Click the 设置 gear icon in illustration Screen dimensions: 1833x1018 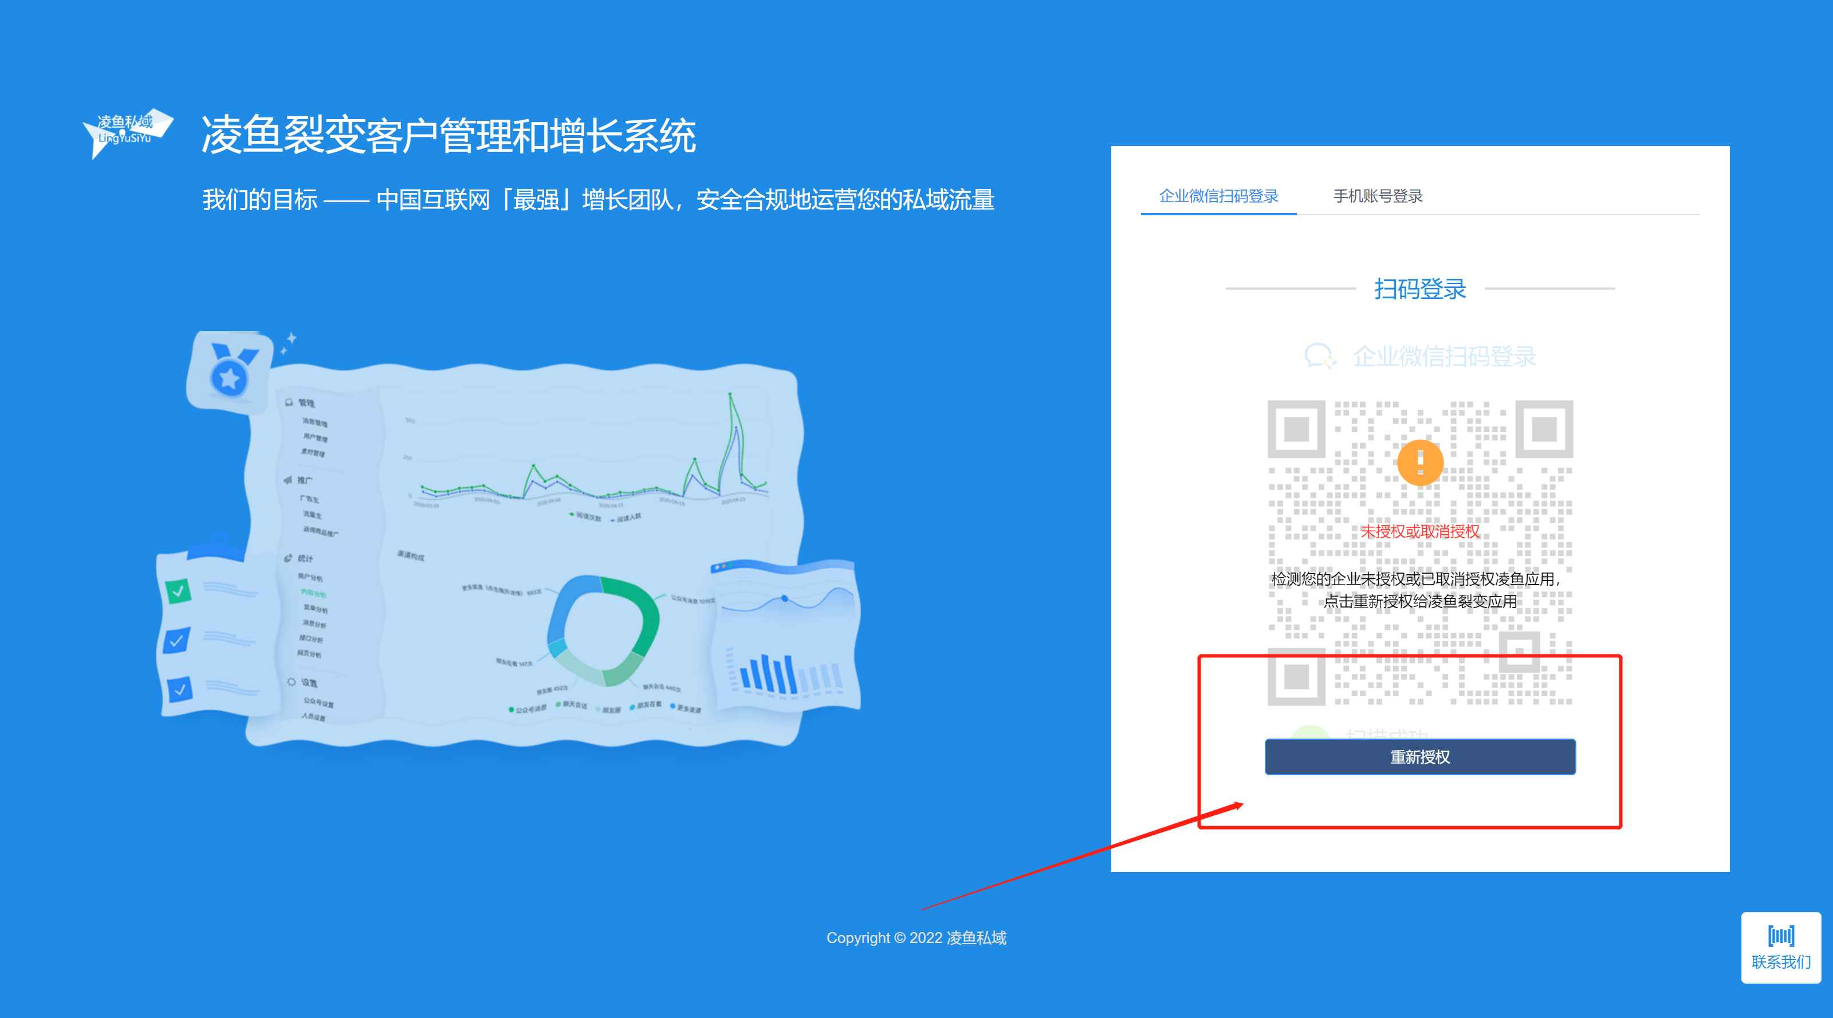(291, 681)
